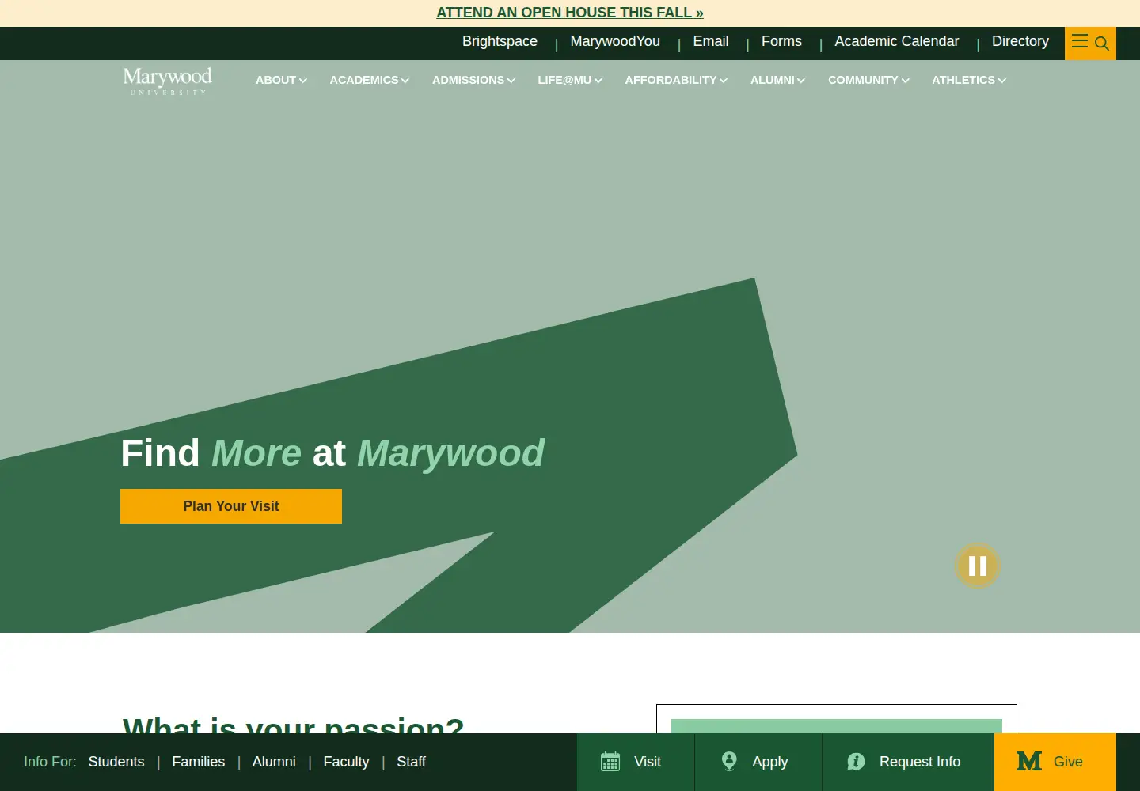
Task: Open the hamburger menu and search button
Action: [1090, 43]
